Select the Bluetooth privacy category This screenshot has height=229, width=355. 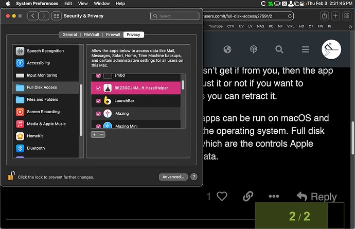click(x=35, y=148)
